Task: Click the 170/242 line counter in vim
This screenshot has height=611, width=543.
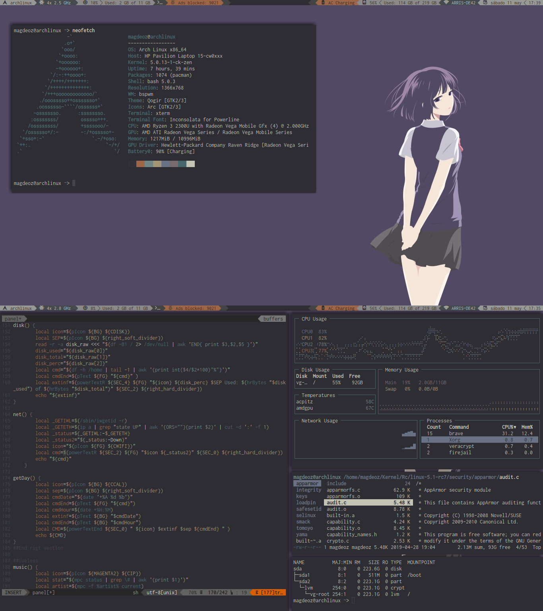Action: click(x=217, y=593)
